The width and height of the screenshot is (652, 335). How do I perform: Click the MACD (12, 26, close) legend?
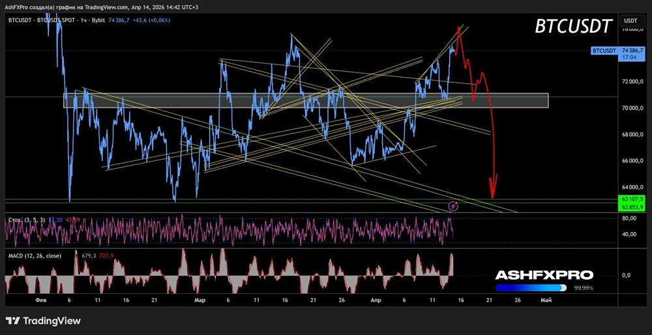click(35, 255)
